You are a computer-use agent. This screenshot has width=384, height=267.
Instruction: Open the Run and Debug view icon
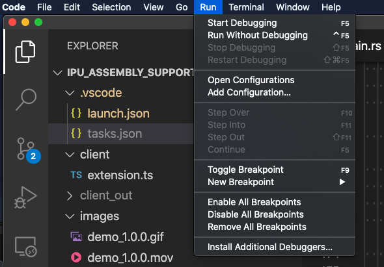(x=25, y=197)
